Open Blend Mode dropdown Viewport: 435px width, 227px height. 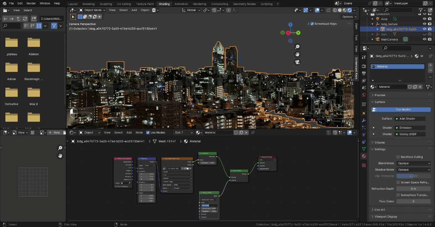point(414,163)
